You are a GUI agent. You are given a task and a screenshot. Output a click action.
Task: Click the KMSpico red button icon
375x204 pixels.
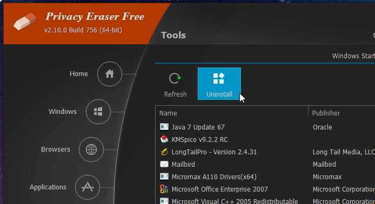164,139
